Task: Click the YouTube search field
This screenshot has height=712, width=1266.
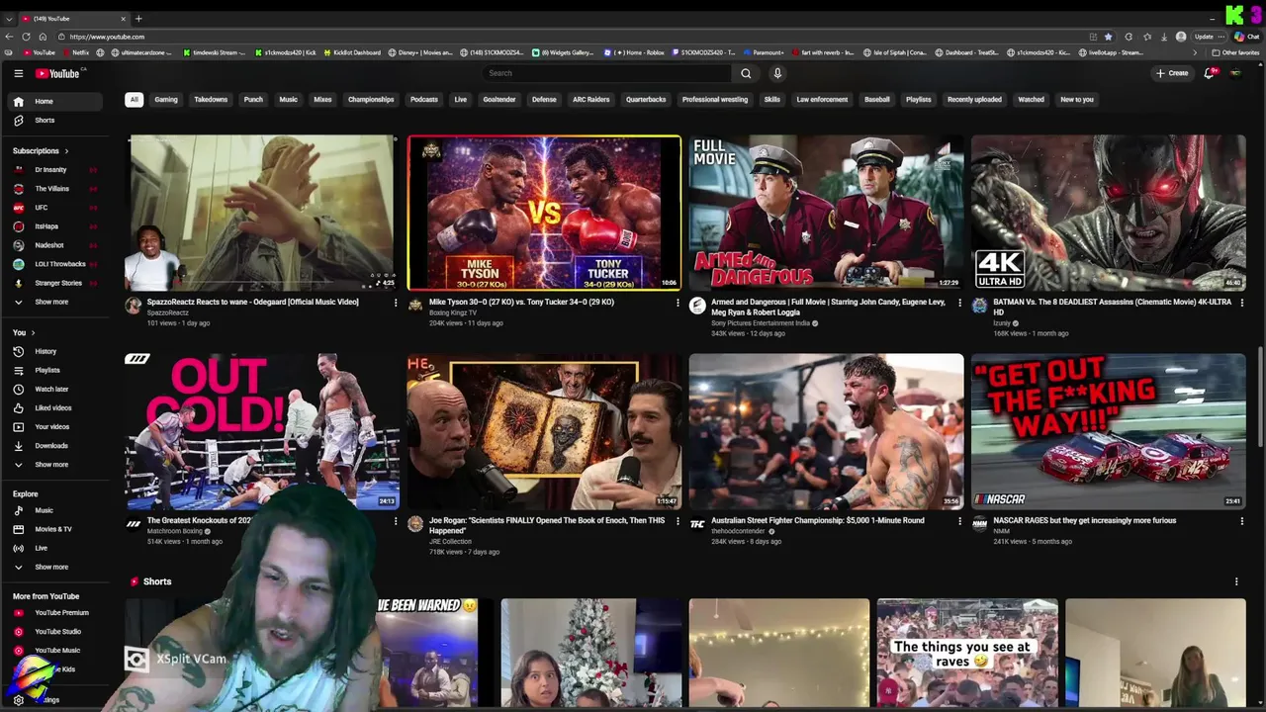Action: 608,73
